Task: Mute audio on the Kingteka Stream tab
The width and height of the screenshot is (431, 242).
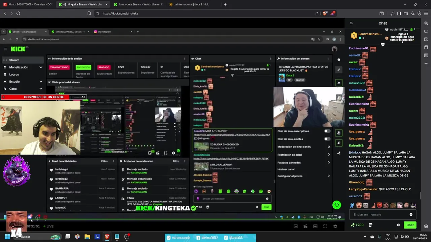Action: point(65,4)
